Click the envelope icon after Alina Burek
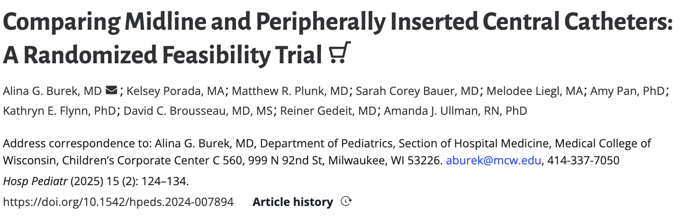Screen dimensions: 687x222 pyautogui.click(x=111, y=90)
